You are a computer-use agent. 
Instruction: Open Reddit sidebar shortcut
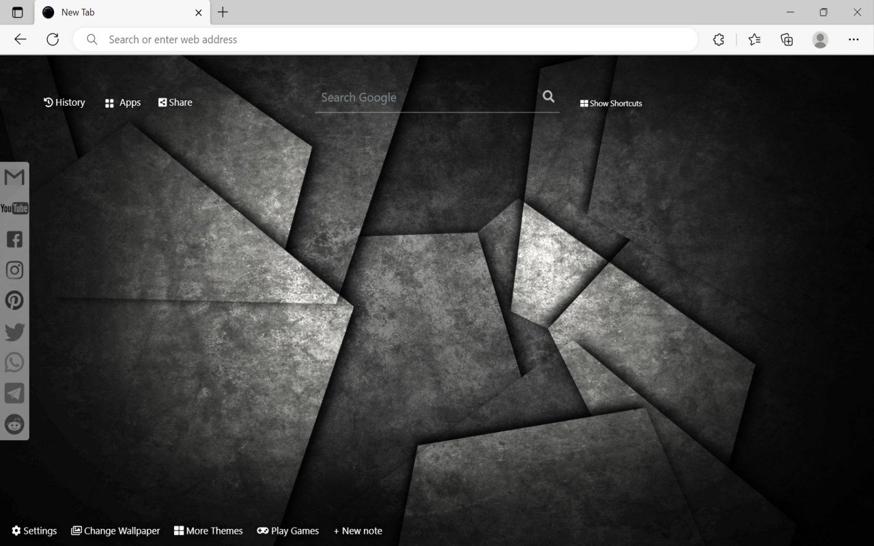point(14,424)
